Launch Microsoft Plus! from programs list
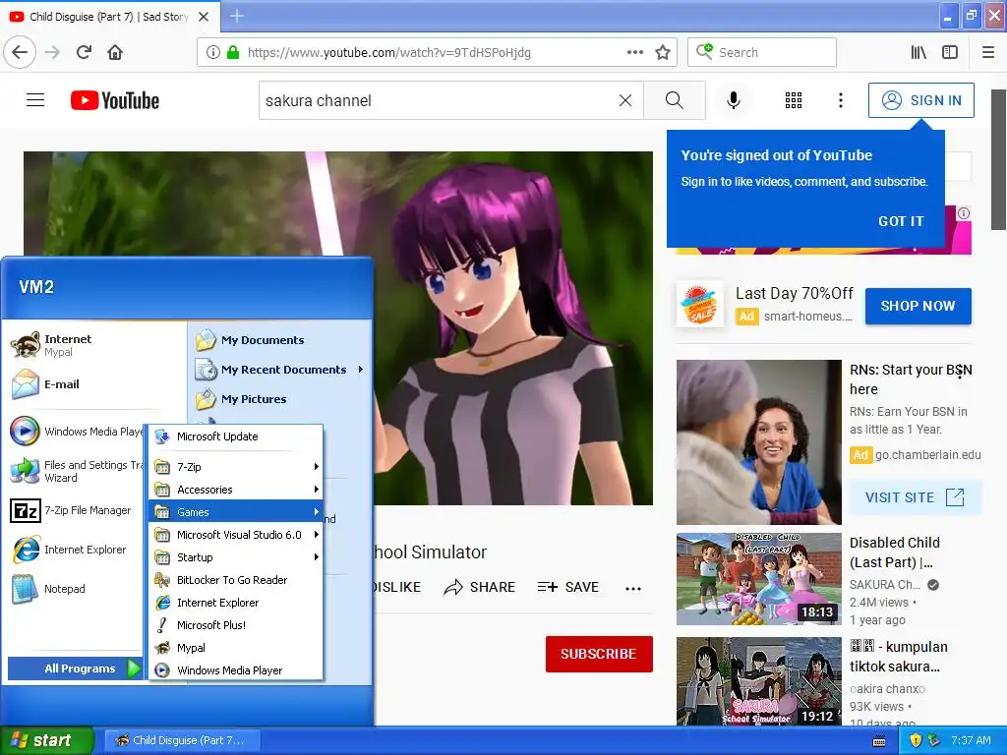 [236, 624]
